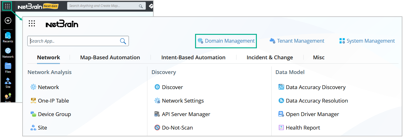
Task: Click the Site icon in left sidebar
Action: [8, 82]
